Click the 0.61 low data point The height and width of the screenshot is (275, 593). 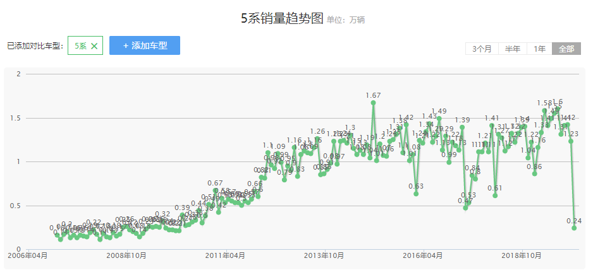coord(495,196)
